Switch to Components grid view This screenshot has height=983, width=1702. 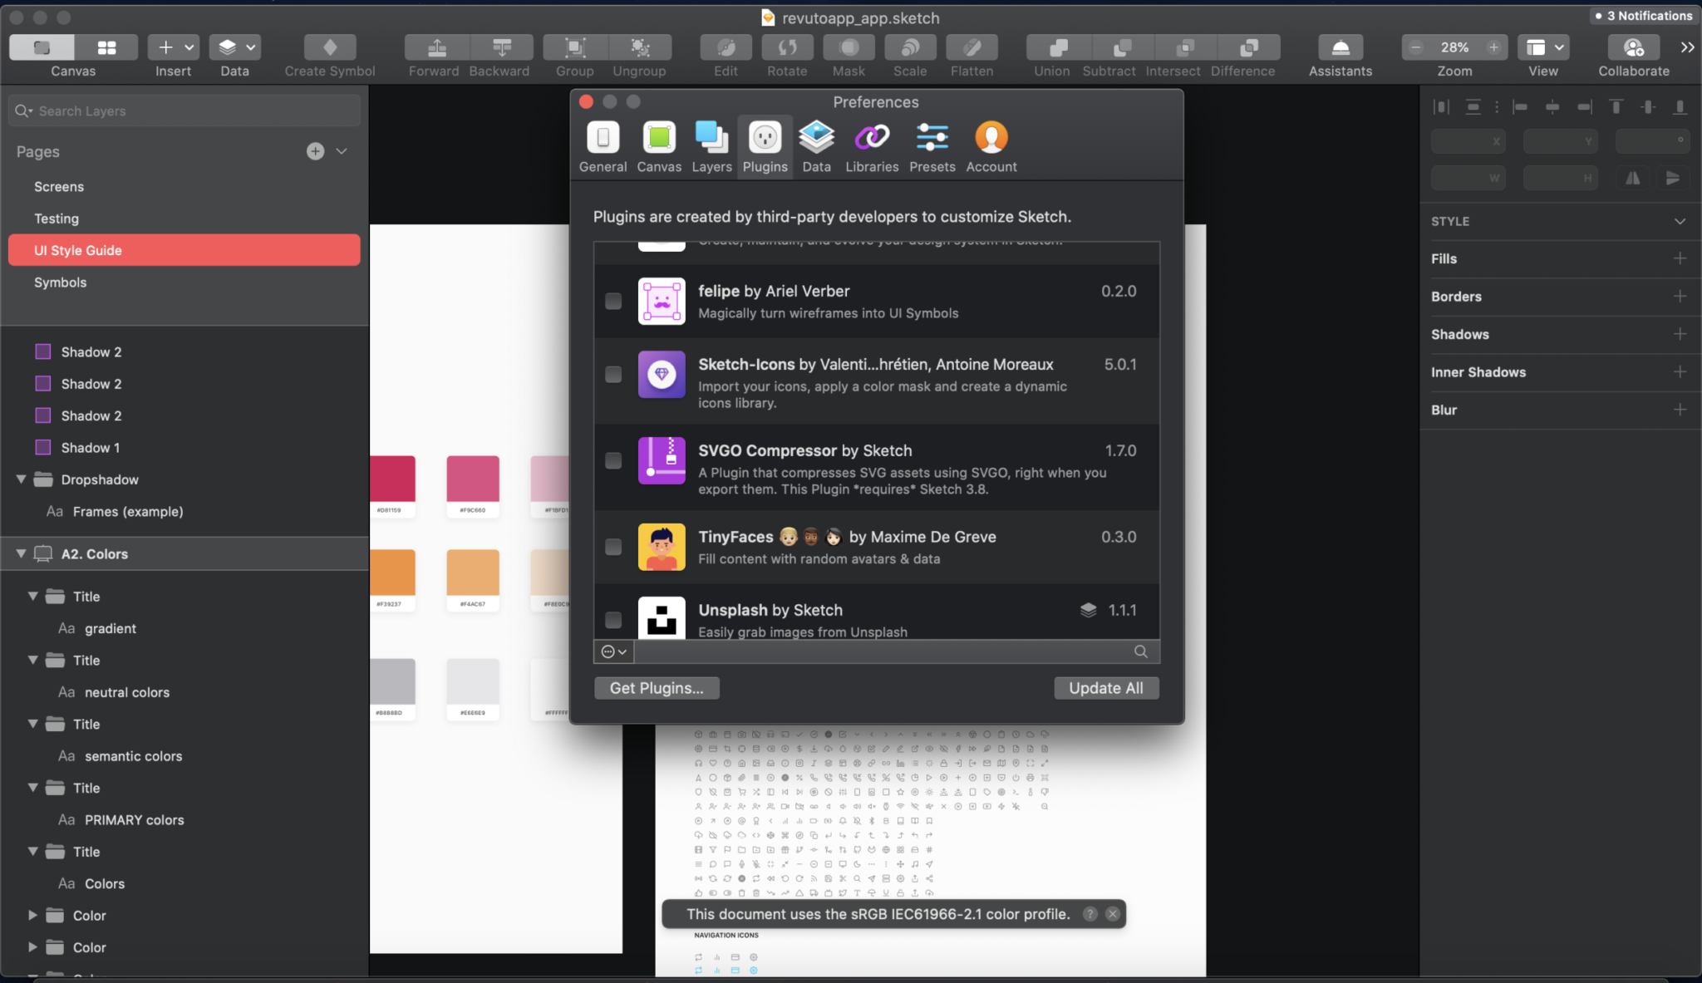coord(106,47)
